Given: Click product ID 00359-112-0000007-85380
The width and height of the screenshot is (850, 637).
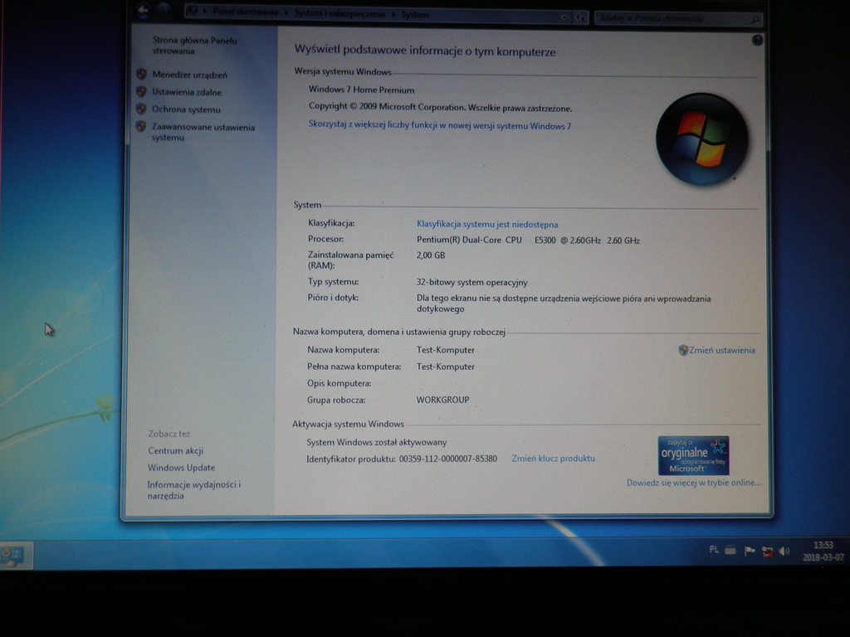Looking at the screenshot, I should [x=447, y=459].
